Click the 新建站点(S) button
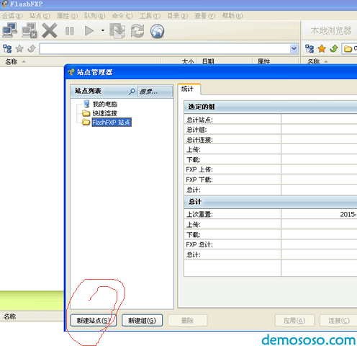Image resolution: width=357 pixels, height=346 pixels. pos(94,320)
